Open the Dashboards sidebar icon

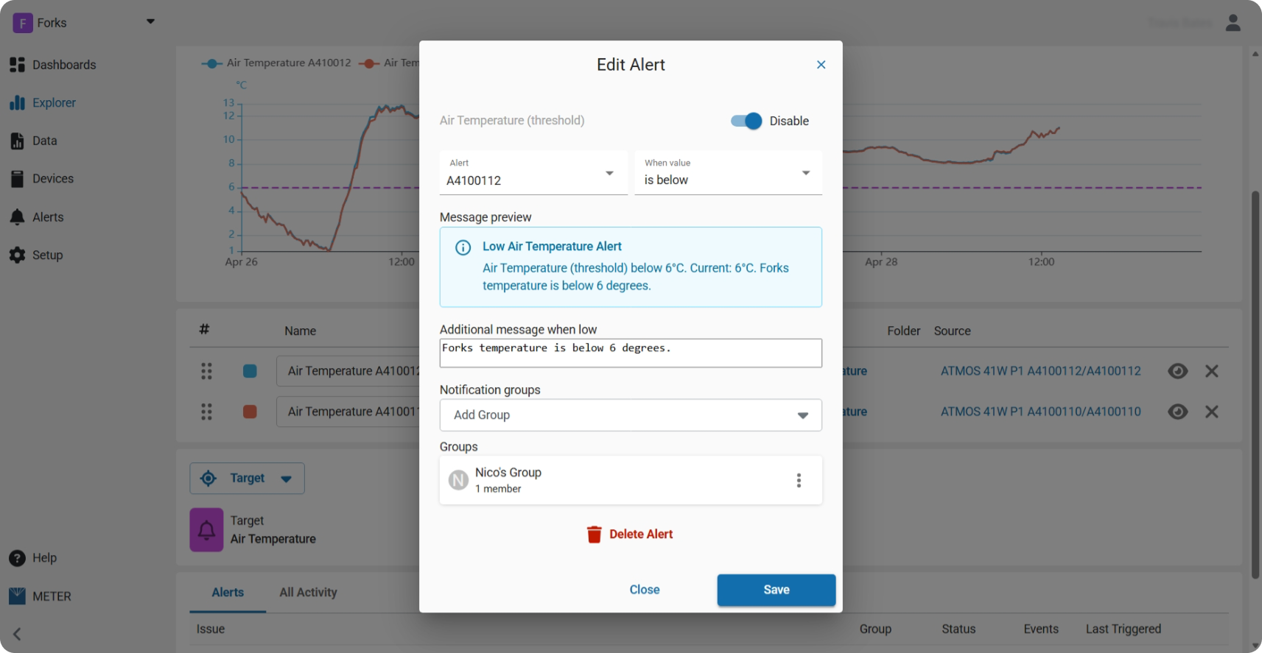pyautogui.click(x=17, y=65)
